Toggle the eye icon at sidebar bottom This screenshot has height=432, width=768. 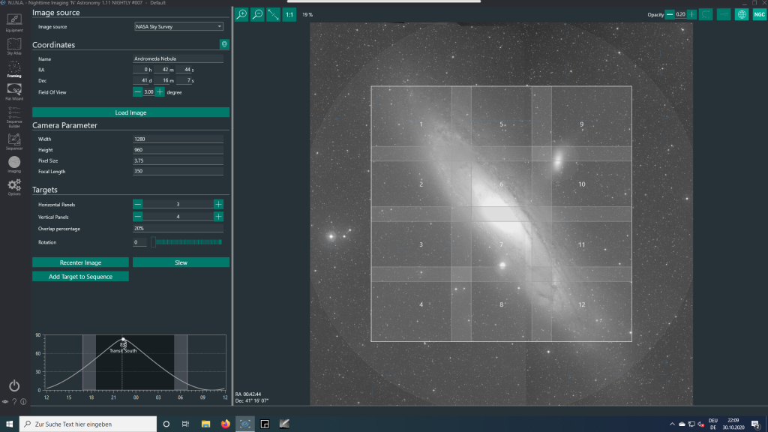click(5, 401)
